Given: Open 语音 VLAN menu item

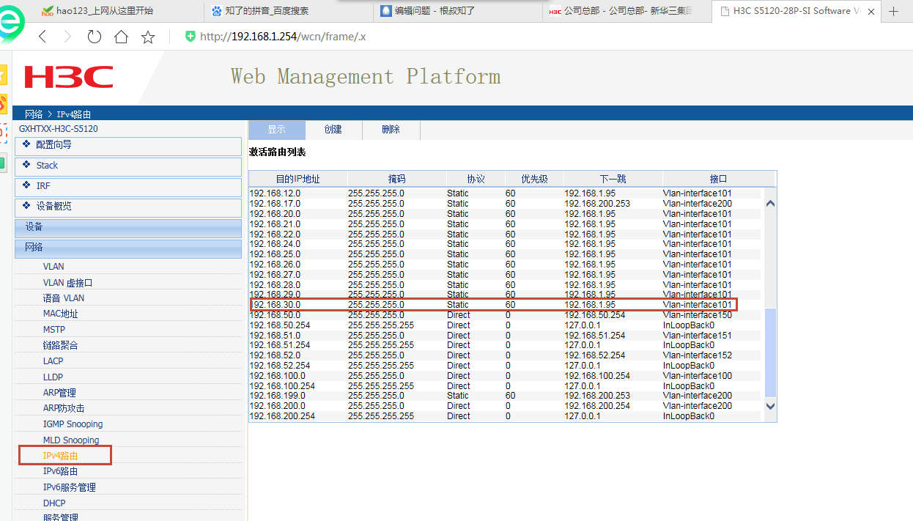Looking at the screenshot, I should pos(64,298).
